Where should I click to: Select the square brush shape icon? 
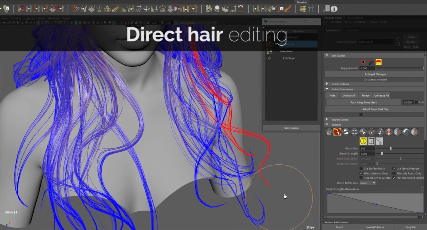[x=371, y=141]
